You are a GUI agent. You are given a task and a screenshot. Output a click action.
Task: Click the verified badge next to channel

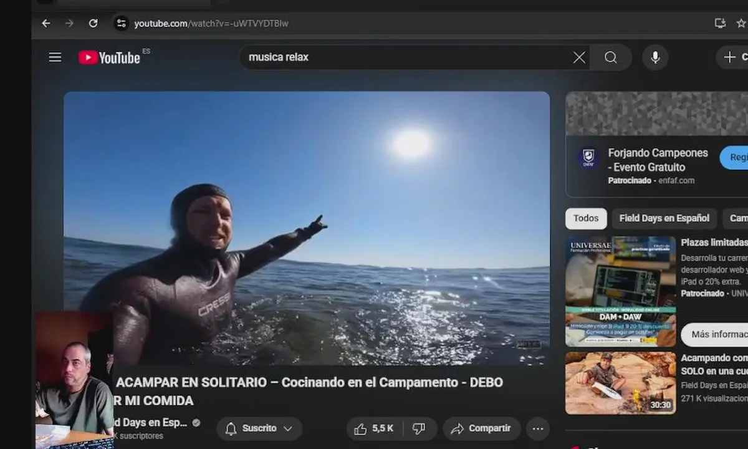click(x=196, y=423)
